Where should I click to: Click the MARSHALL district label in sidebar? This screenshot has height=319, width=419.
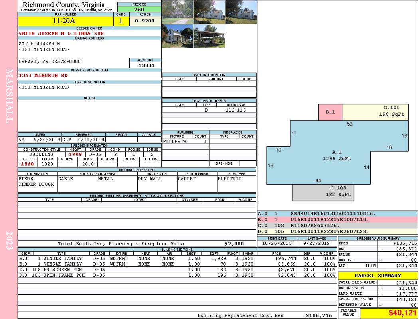9,96
